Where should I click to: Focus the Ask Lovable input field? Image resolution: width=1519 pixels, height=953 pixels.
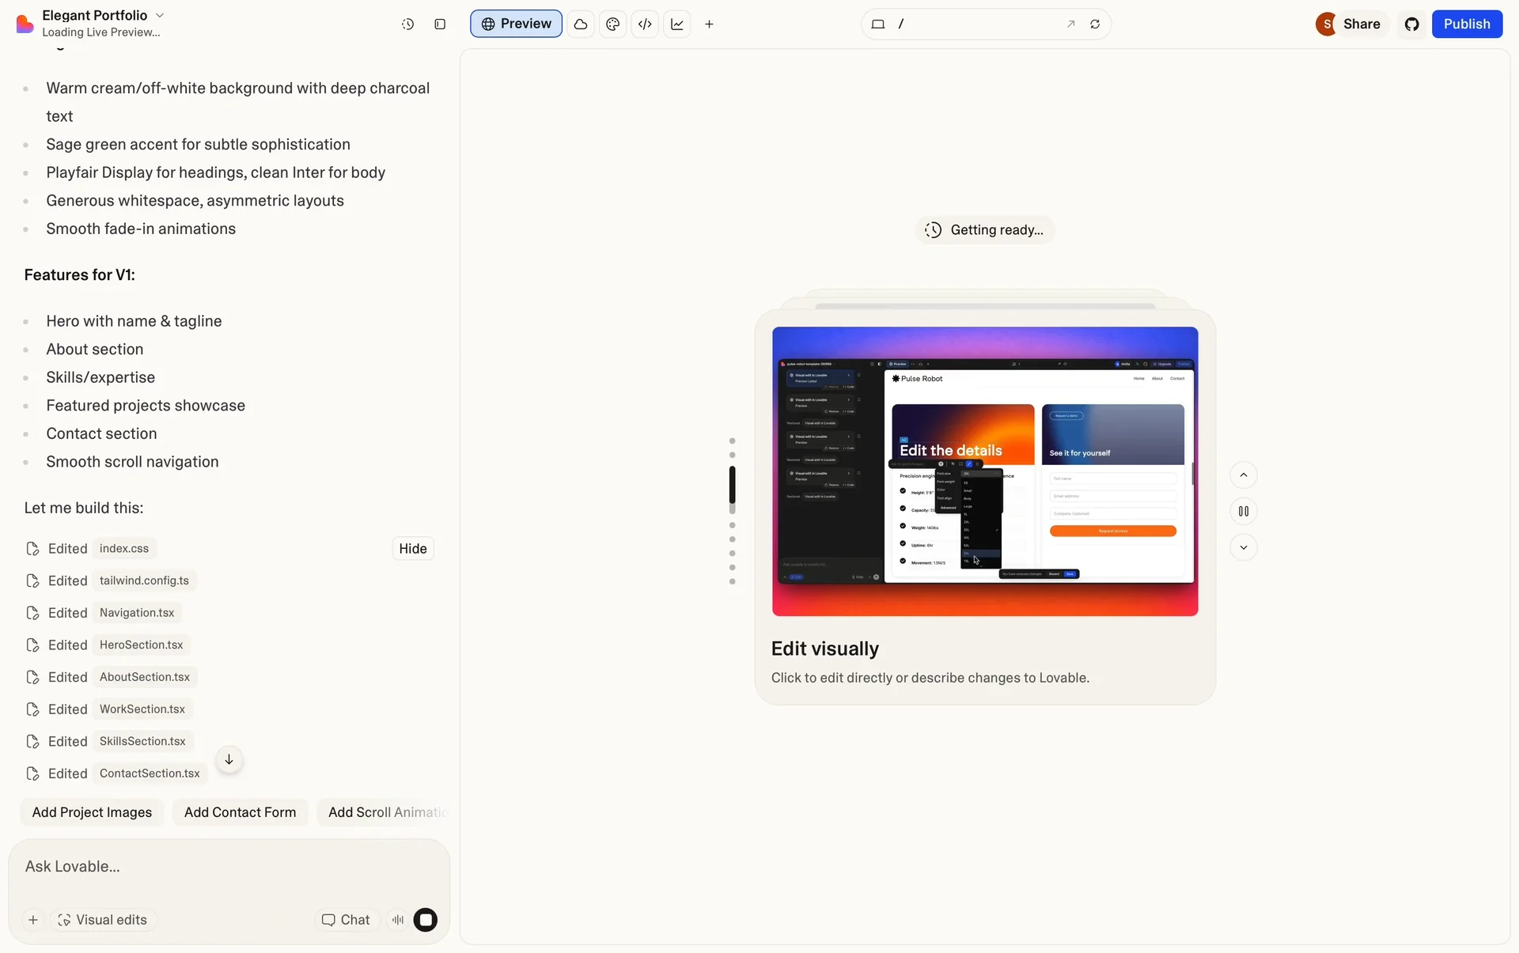[x=228, y=867]
